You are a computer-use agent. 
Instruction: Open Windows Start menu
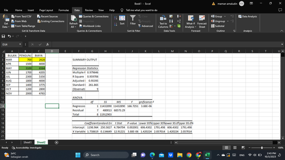tap(78, 155)
